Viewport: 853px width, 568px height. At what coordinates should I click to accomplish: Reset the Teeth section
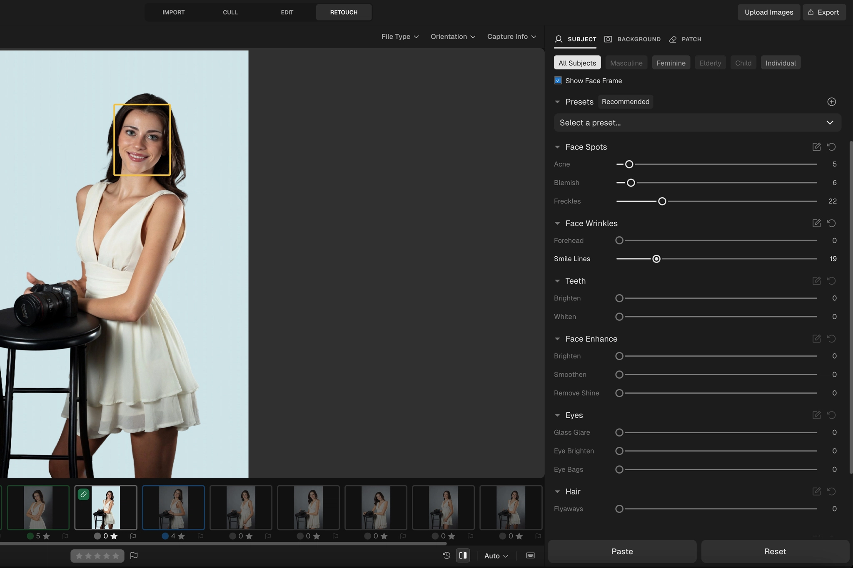(x=831, y=281)
